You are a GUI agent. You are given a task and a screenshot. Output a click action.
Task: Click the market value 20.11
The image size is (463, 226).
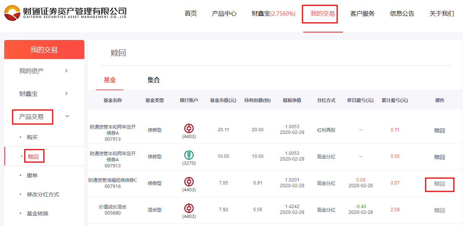click(223, 130)
